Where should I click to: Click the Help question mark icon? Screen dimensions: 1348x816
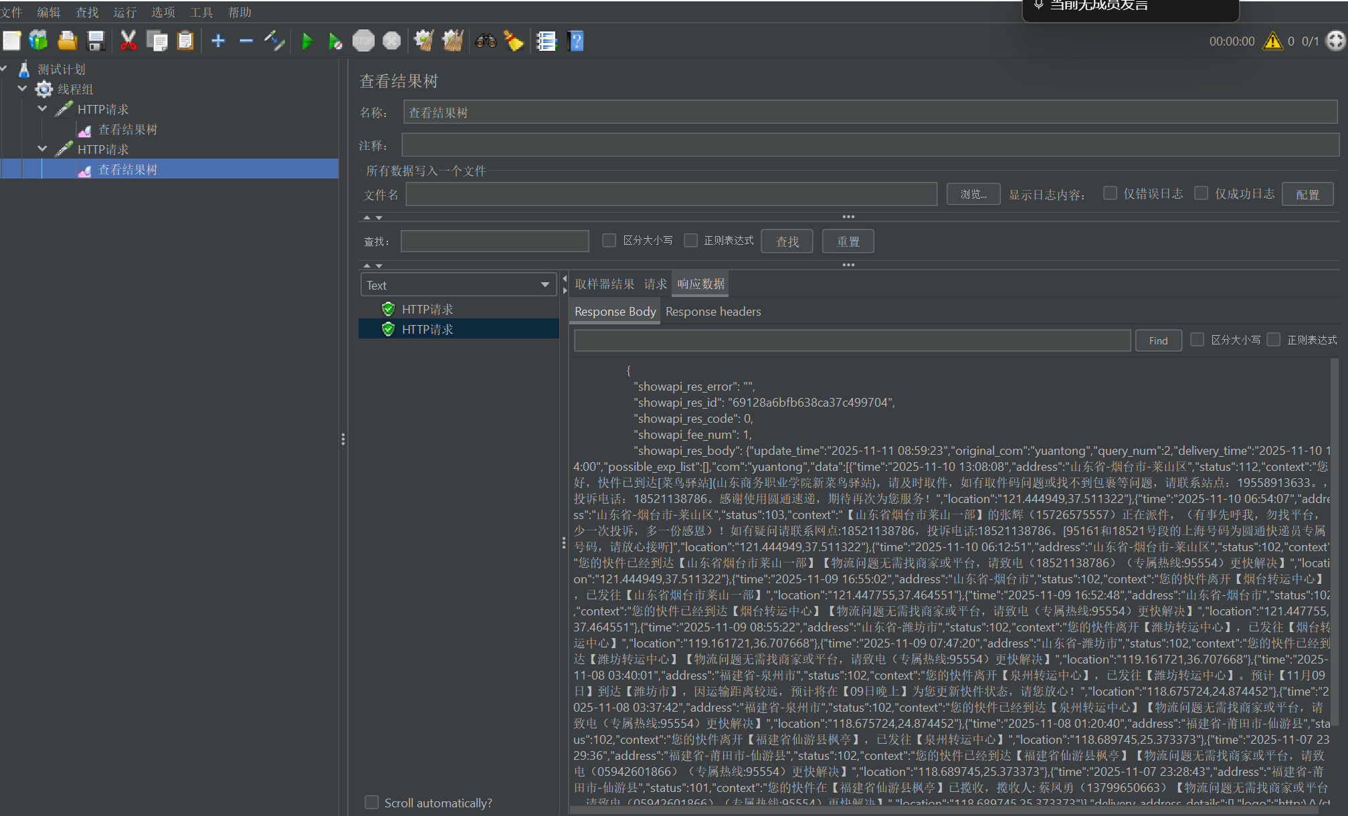[x=575, y=41]
